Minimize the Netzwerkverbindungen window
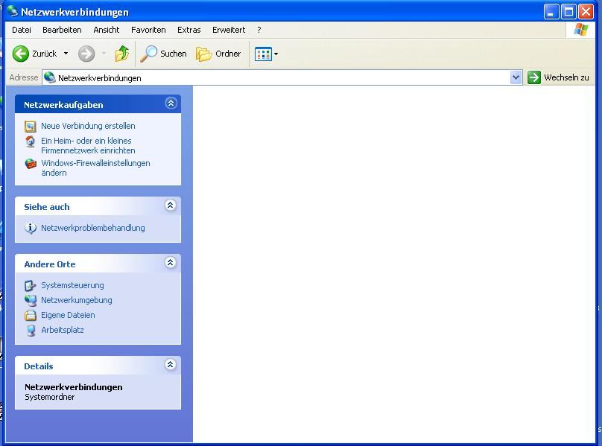602x446 pixels. point(551,11)
